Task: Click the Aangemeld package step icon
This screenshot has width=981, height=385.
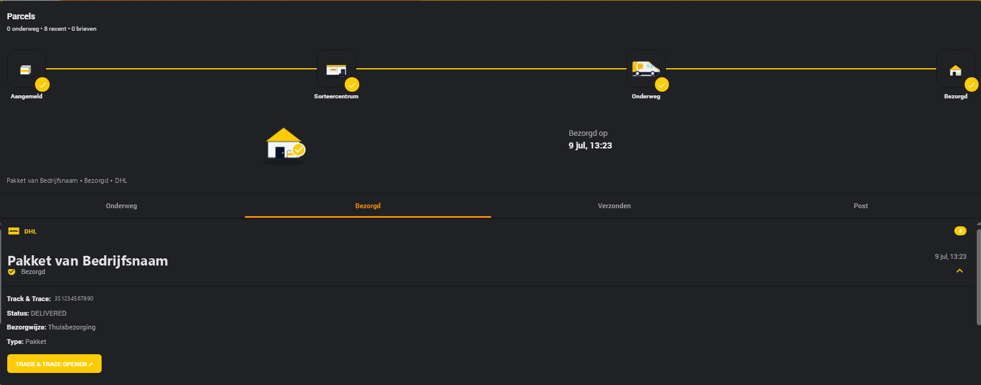Action: tap(27, 69)
